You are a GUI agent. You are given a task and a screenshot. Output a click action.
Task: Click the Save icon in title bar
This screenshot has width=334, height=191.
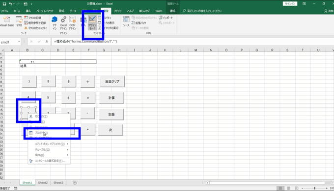point(4,4)
